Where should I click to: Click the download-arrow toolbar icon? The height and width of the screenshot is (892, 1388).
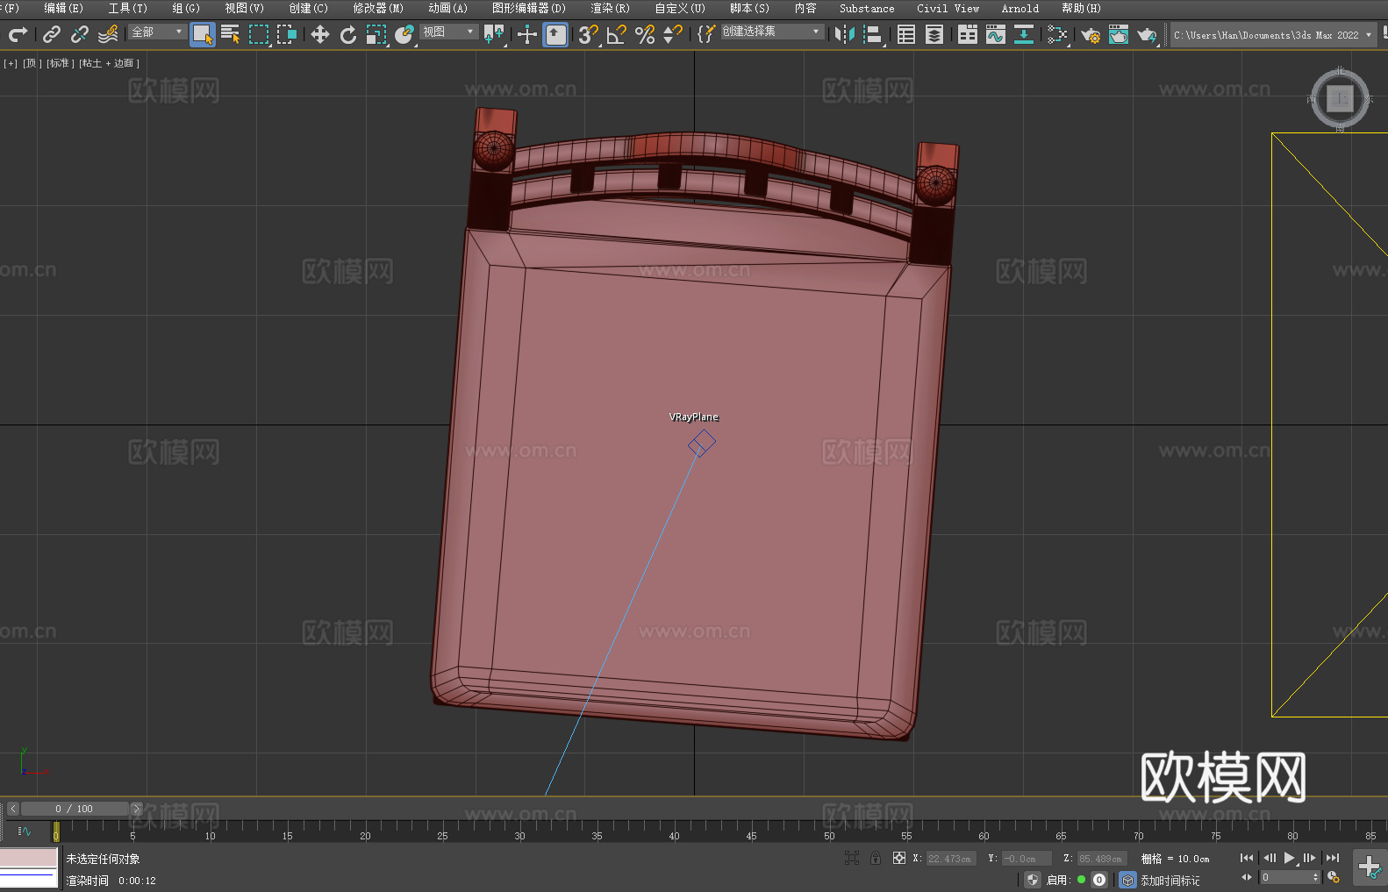1024,34
